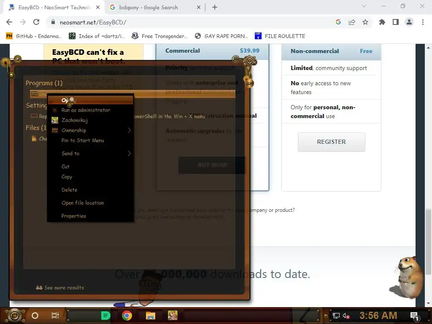Image resolution: width=432 pixels, height=324 pixels.
Task: Close the bobpony Google Search tab
Action: pyautogui.click(x=199, y=8)
